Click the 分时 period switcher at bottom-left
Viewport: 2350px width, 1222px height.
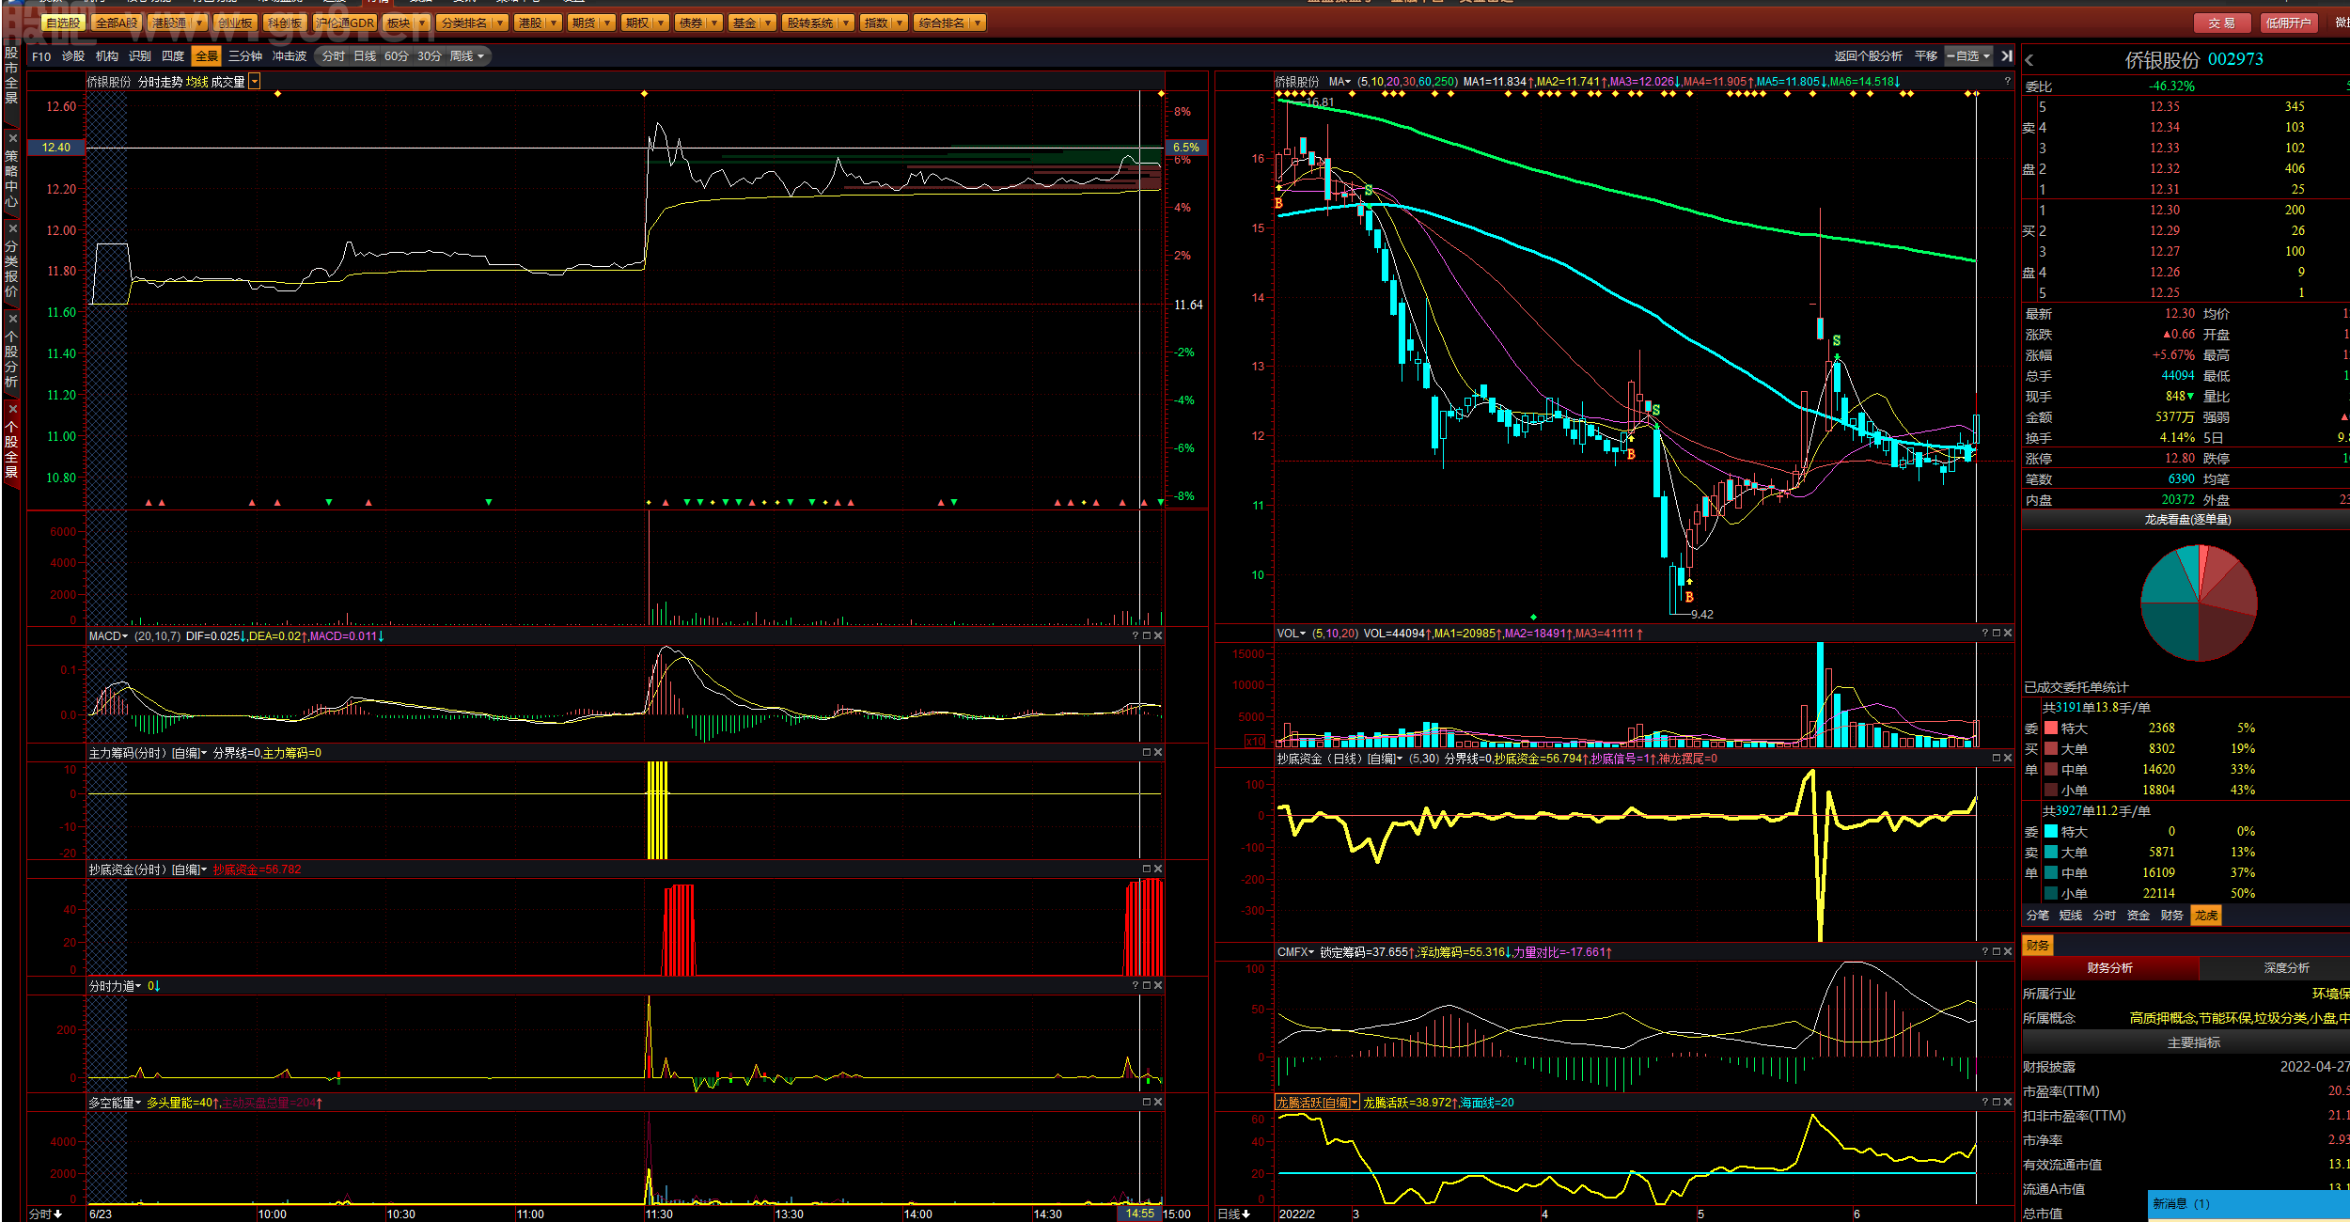point(45,1214)
